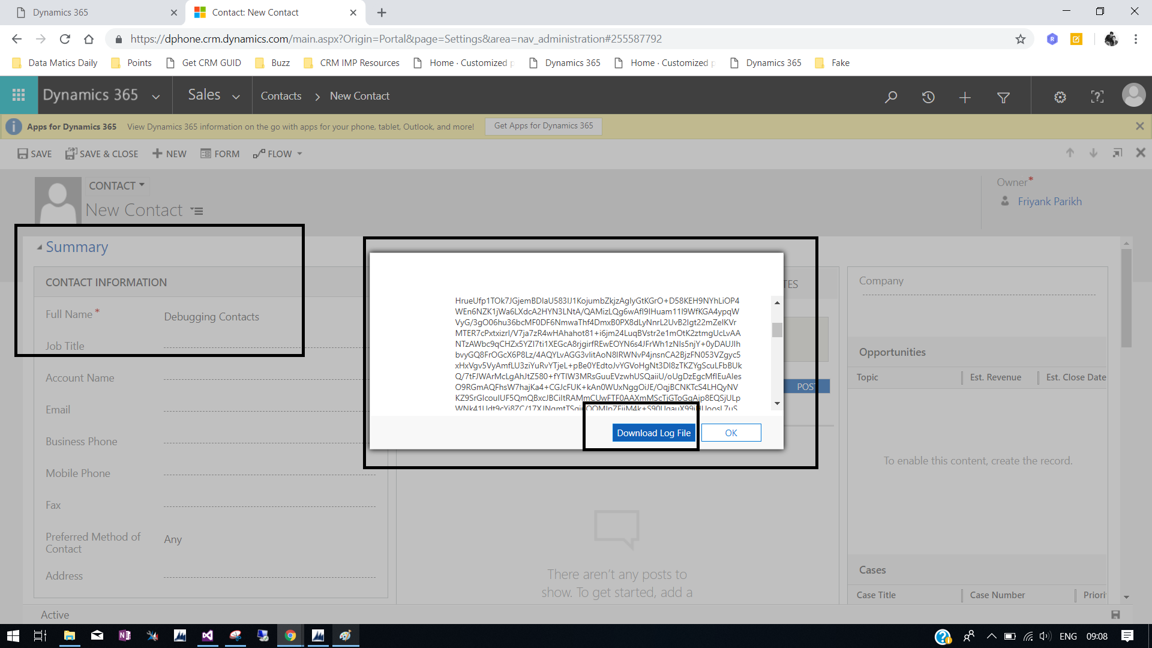Open Chrome from the Windows taskbar
Screen dimensions: 1152x648
tap(290, 636)
